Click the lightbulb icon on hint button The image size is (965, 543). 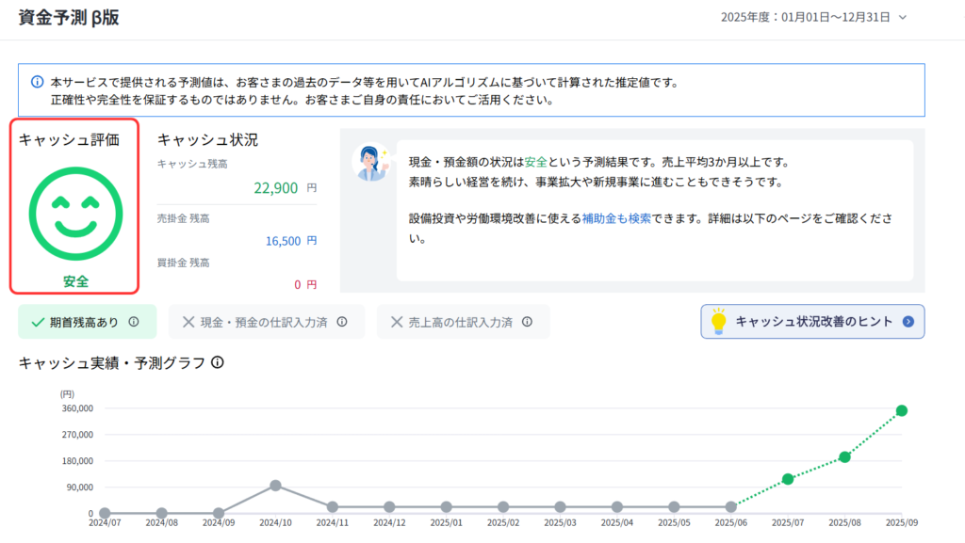coord(718,322)
